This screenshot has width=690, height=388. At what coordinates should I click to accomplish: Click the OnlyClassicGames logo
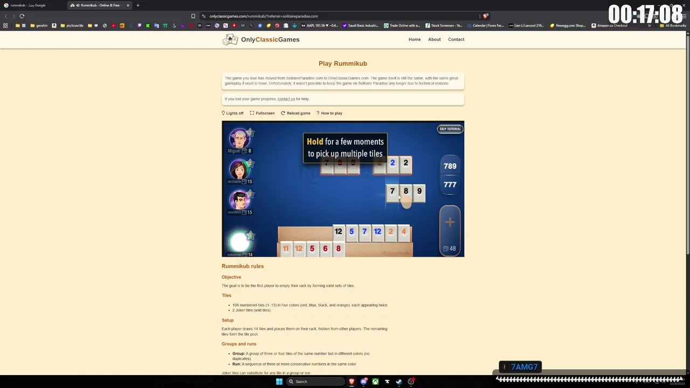(261, 39)
